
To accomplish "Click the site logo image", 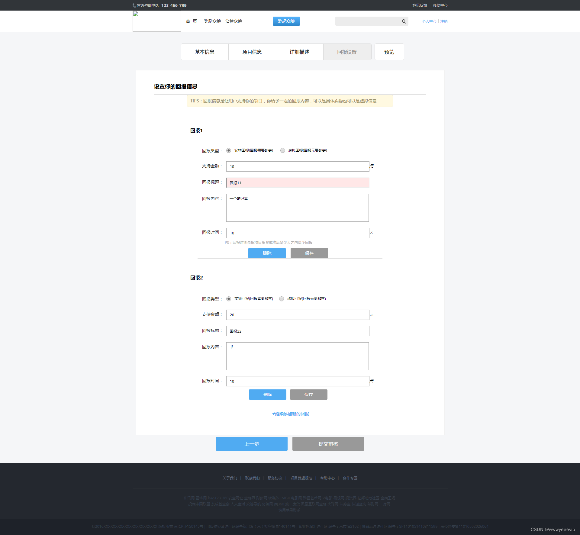I will [x=157, y=21].
